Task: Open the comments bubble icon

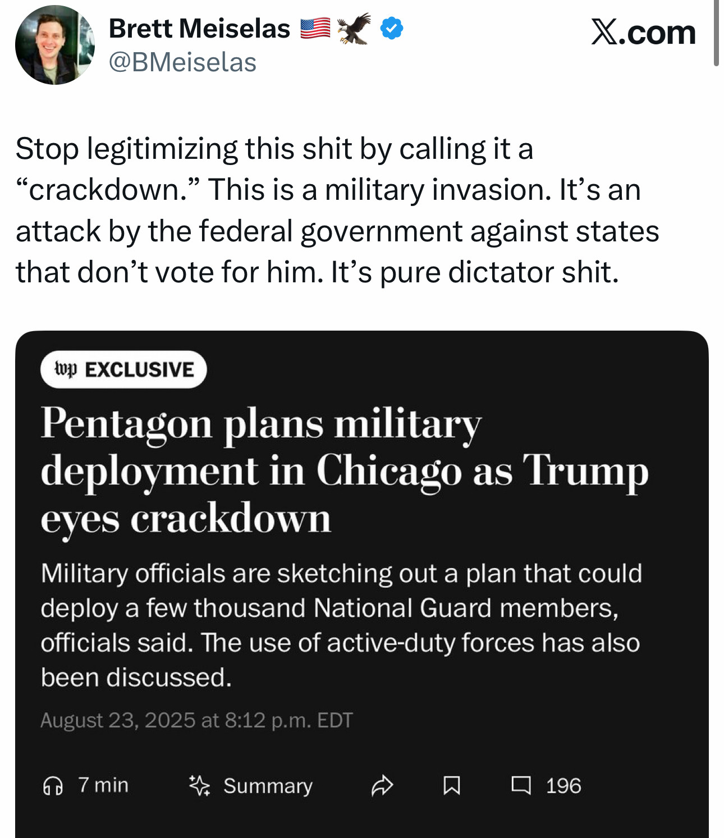Action: 521,785
